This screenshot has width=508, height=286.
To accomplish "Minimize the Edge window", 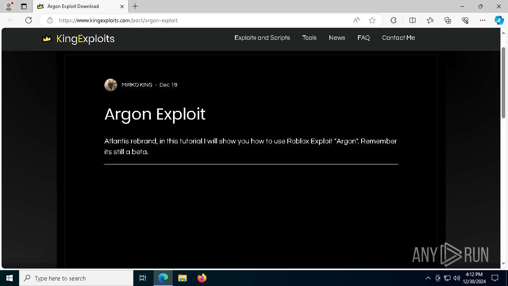I will pyautogui.click(x=462, y=6).
